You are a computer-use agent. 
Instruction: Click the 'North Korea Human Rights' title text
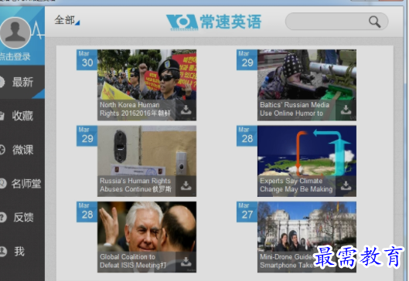pyautogui.click(x=135, y=109)
